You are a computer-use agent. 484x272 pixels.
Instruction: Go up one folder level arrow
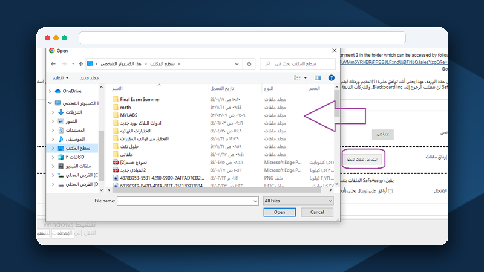click(80, 64)
